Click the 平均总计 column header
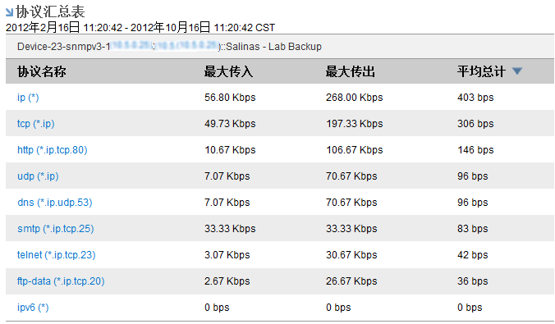This screenshot has width=555, height=324. [481, 71]
